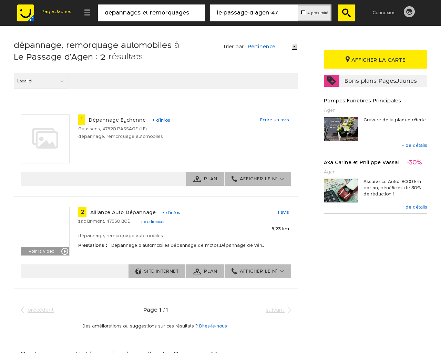Click + de détails under Pompes Funèbres

point(414,145)
